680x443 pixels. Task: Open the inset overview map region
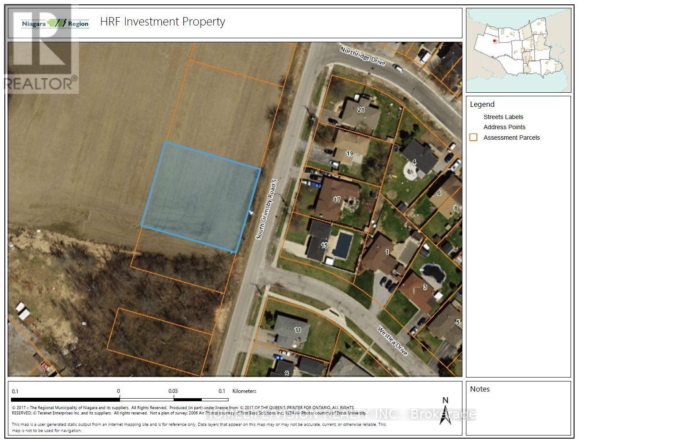[518, 48]
